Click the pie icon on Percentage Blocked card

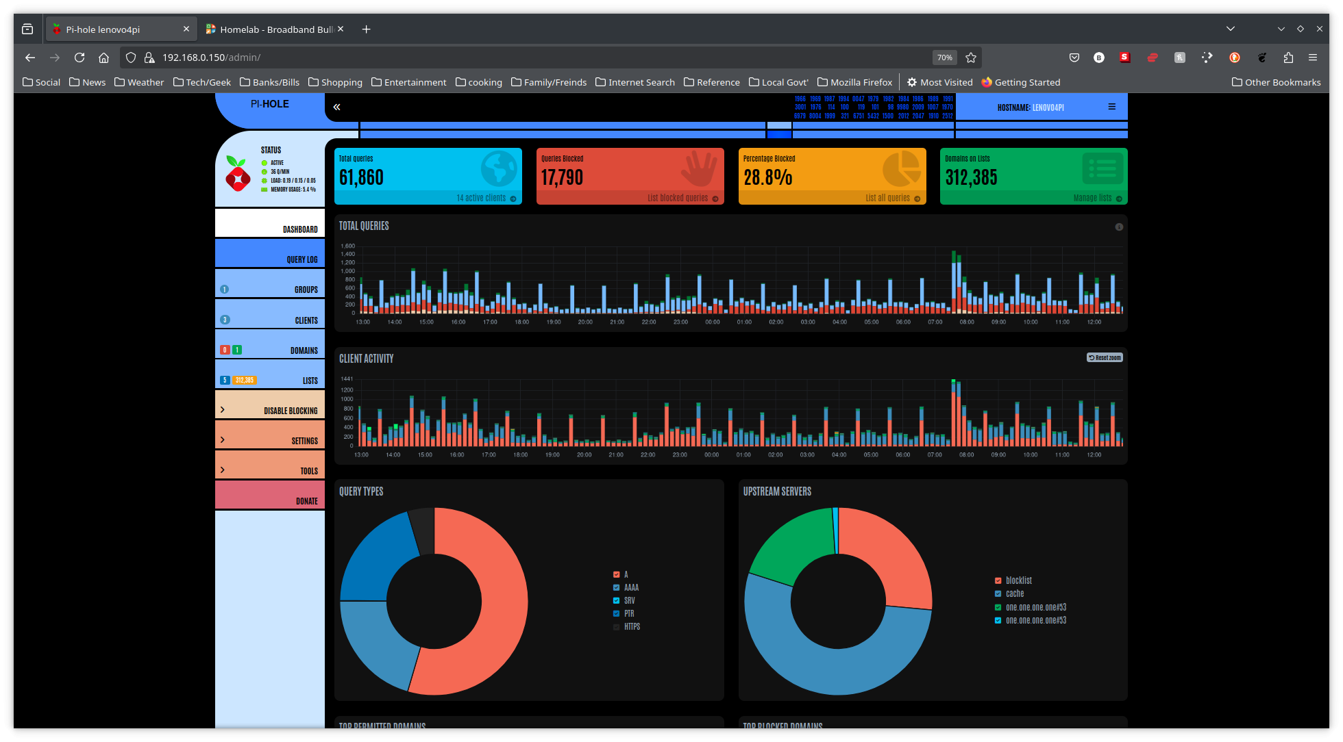pyautogui.click(x=901, y=168)
